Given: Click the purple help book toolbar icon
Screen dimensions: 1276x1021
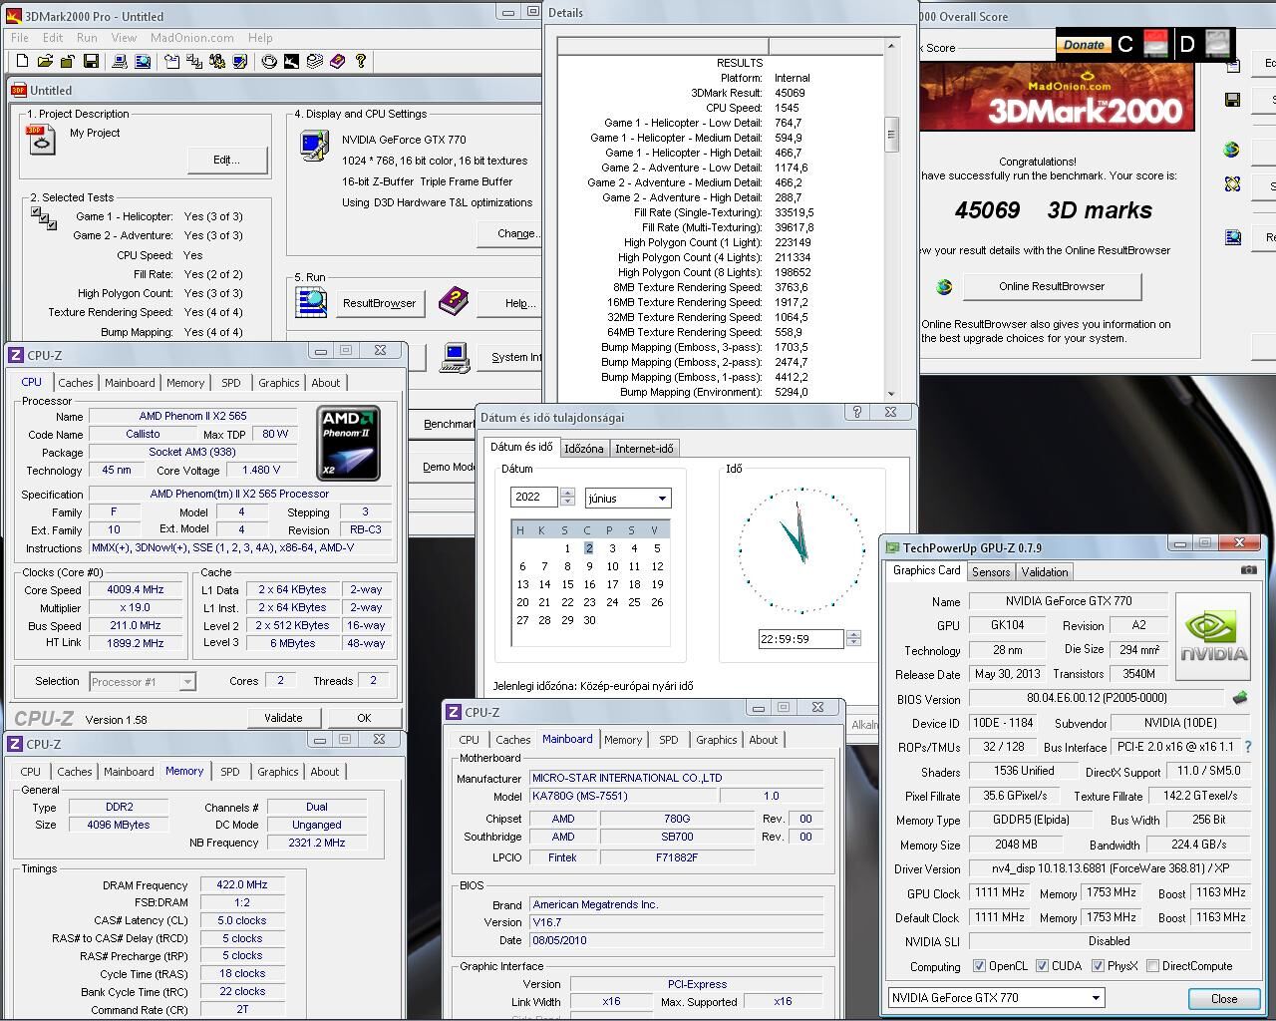Looking at the screenshot, I should (x=338, y=62).
